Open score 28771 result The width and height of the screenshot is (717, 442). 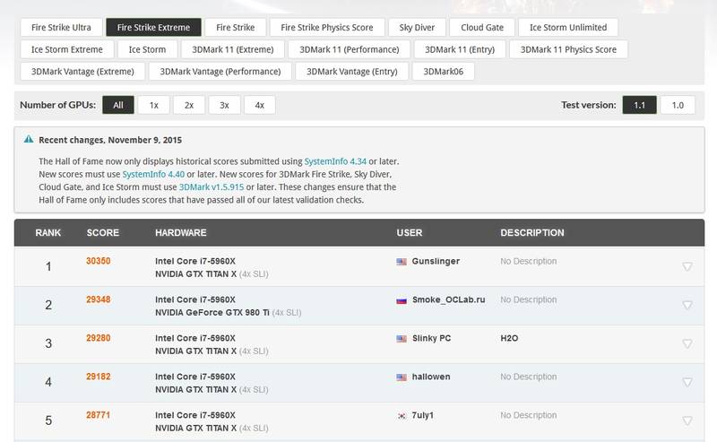click(x=99, y=414)
